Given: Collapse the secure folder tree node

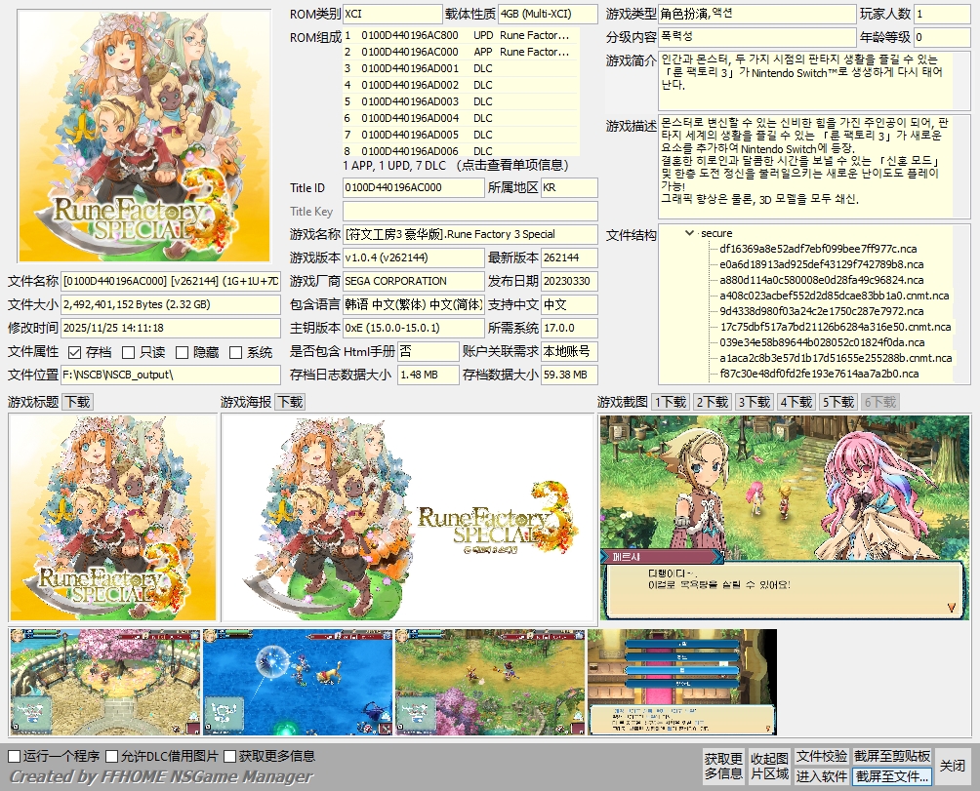Looking at the screenshot, I should [689, 233].
